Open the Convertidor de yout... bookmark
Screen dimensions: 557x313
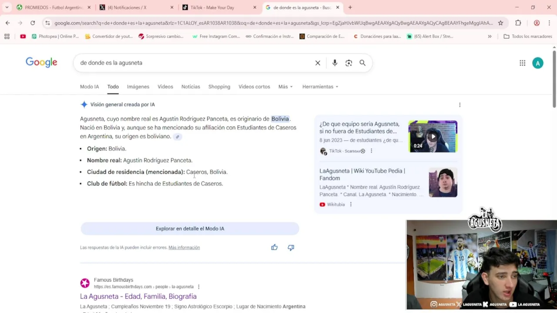pyautogui.click(x=109, y=37)
